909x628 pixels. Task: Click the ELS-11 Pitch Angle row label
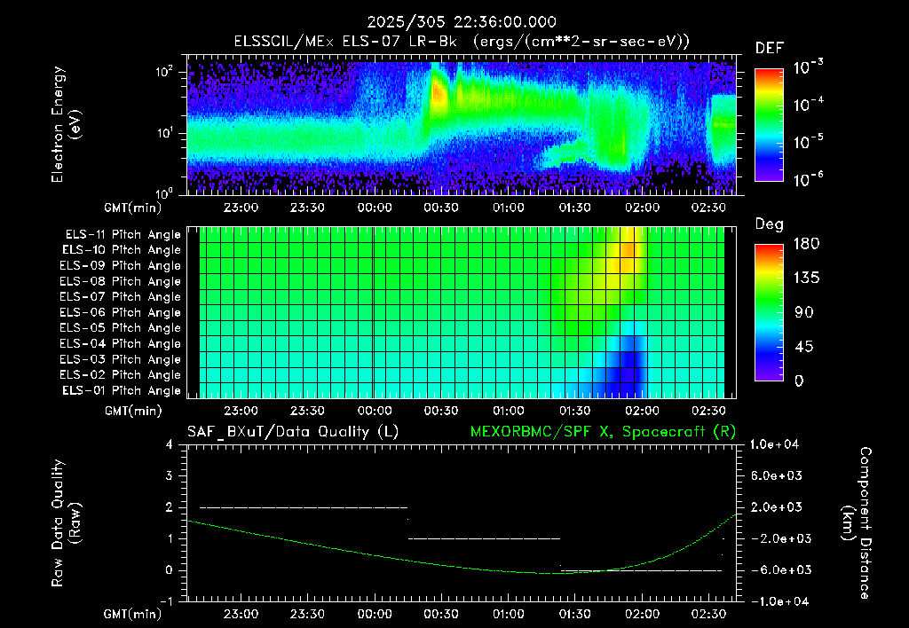click(123, 235)
